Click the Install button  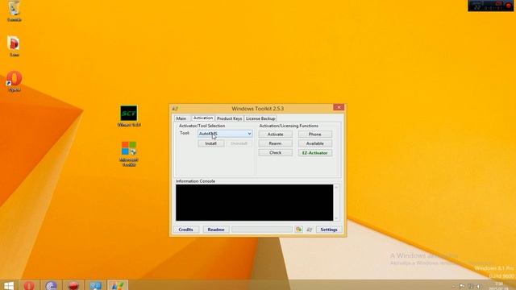point(210,143)
